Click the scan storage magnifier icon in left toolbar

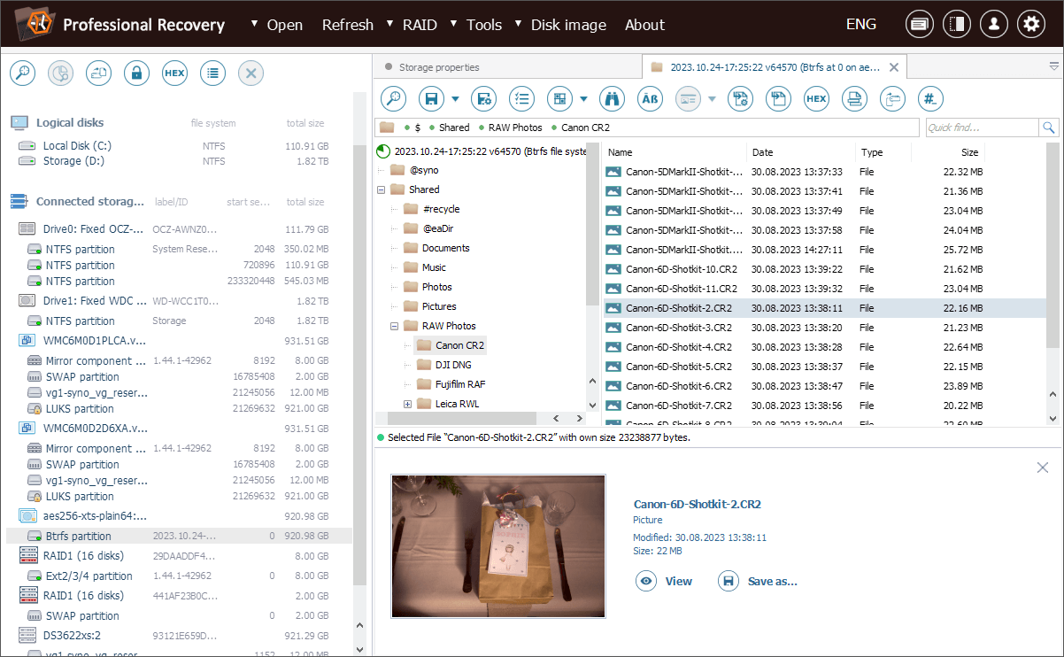(x=22, y=73)
